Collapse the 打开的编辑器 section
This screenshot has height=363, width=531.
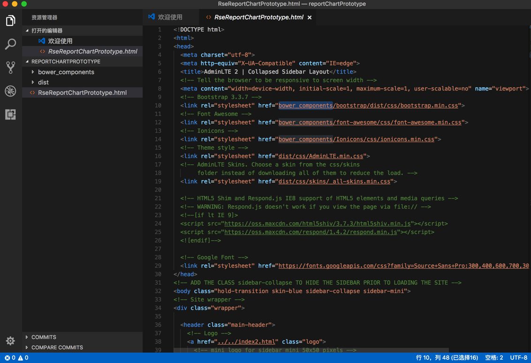[46, 30]
